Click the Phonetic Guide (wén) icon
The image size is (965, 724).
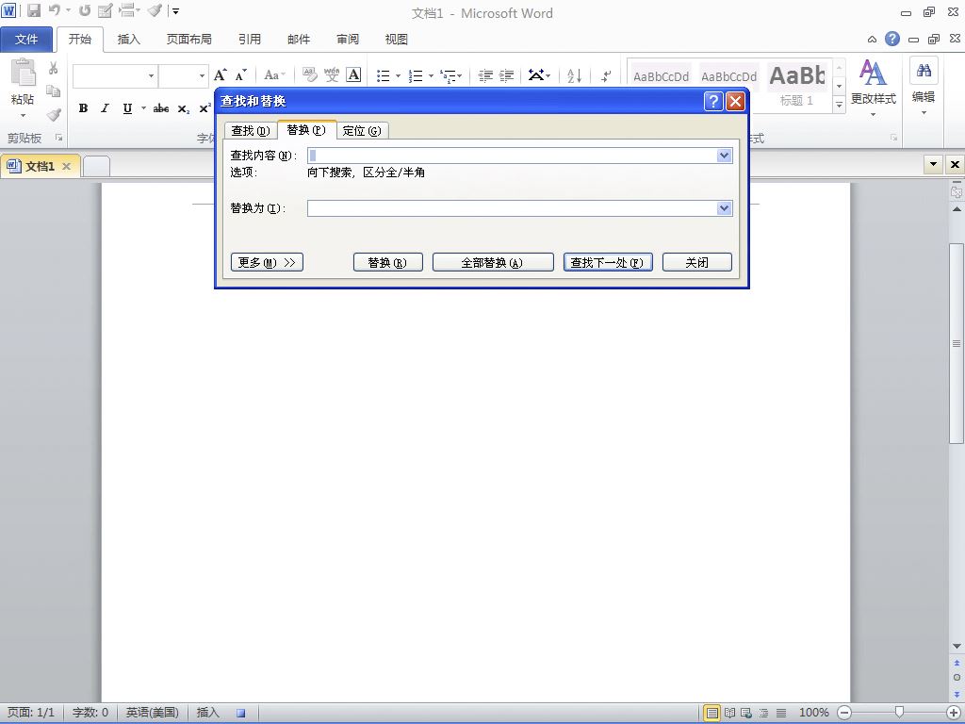point(332,75)
